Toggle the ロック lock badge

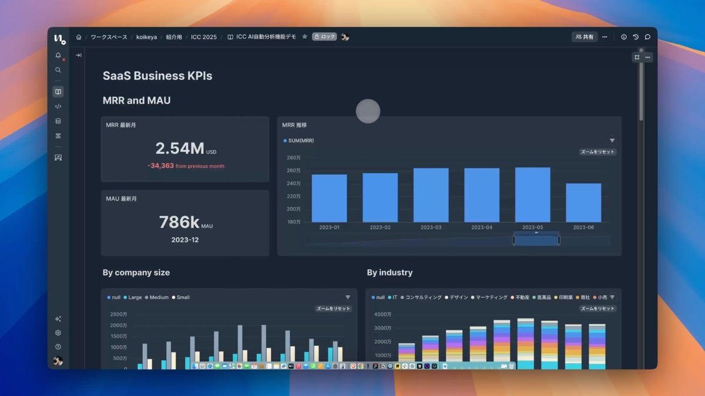[324, 37]
